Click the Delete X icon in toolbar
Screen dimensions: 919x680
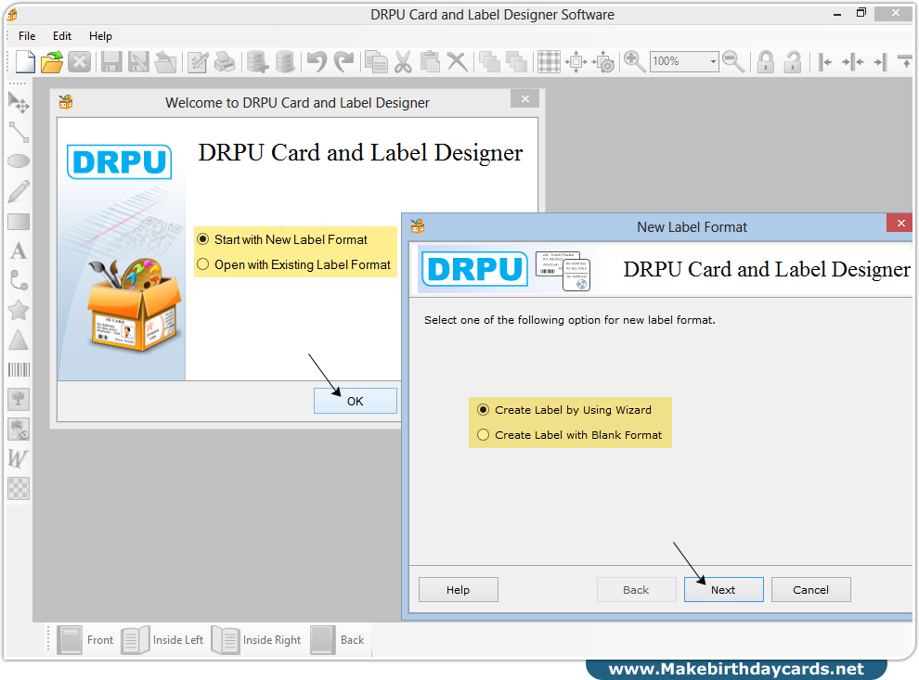pos(457,61)
